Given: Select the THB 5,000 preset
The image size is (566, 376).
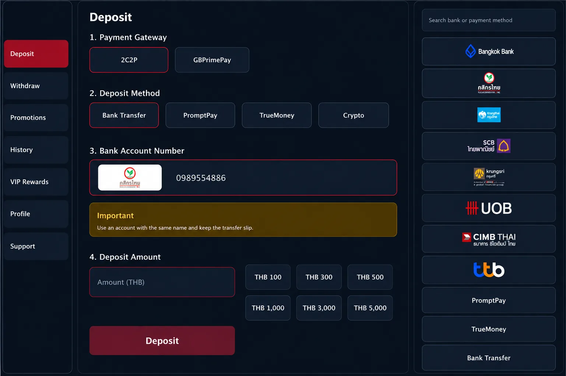Looking at the screenshot, I should tap(370, 308).
